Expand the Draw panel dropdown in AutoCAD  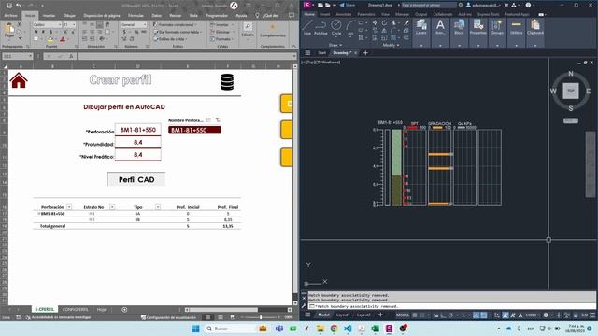[x=336, y=46]
